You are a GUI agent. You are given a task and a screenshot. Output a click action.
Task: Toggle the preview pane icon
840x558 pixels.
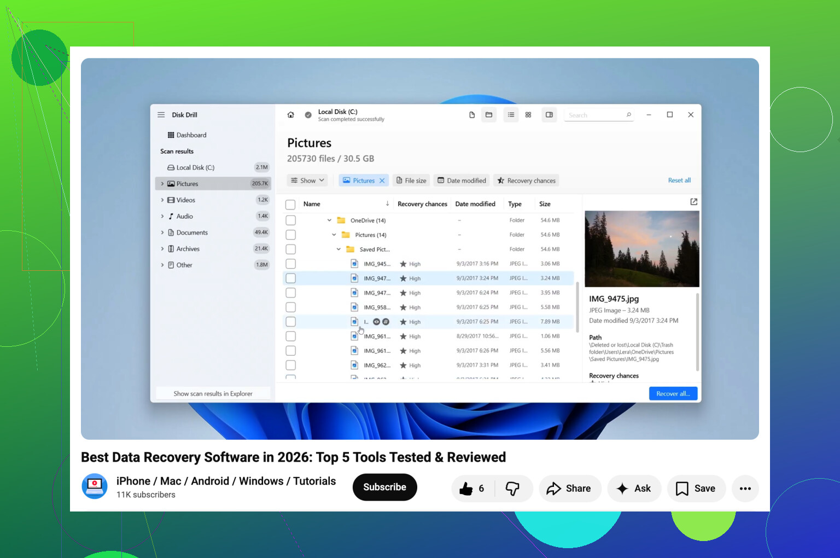click(x=549, y=115)
